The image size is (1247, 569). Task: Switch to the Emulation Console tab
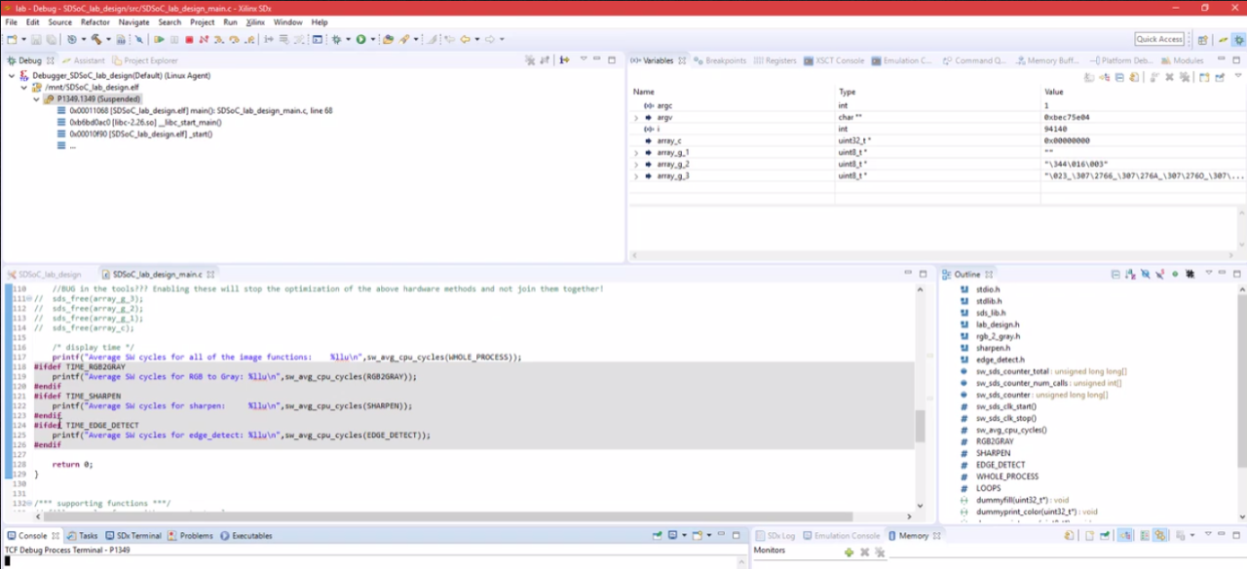point(841,535)
